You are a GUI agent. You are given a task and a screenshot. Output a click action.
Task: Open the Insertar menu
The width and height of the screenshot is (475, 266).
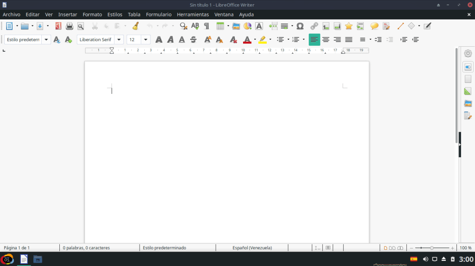click(x=68, y=14)
